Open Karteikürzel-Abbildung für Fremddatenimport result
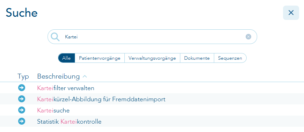The height and width of the screenshot is (132, 304). tap(101, 100)
